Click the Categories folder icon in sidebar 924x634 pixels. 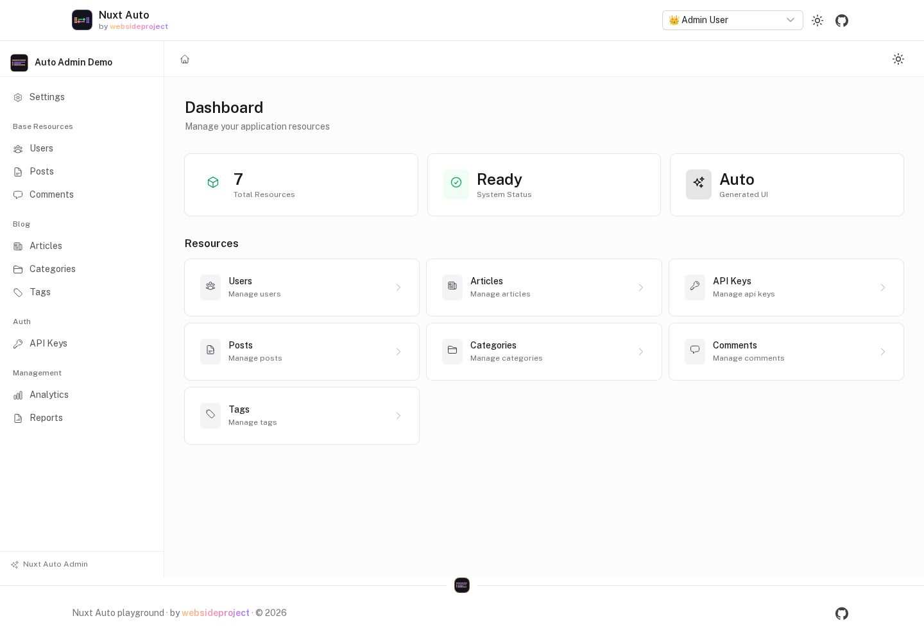(x=18, y=270)
